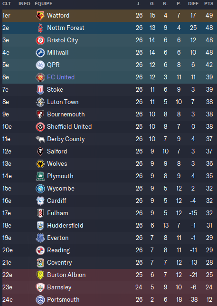Image resolution: width=217 pixels, height=306 pixels.
Task: Open the Bristol City team link
Action: tap(63, 40)
